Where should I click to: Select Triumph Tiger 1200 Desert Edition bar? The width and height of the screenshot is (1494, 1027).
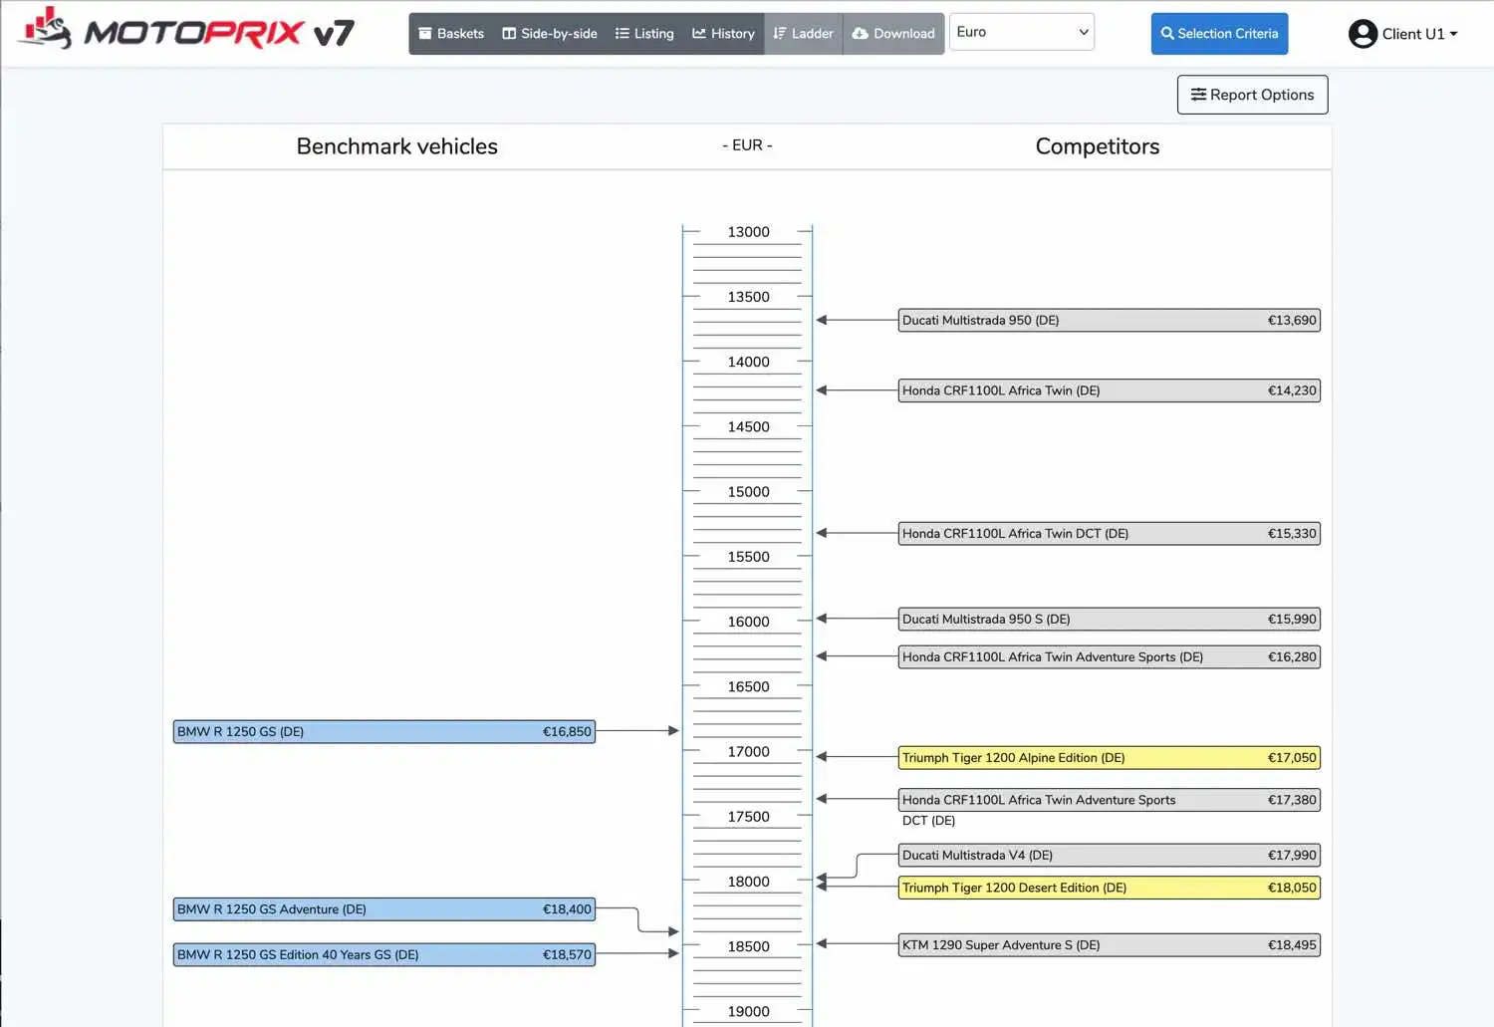point(1110,888)
